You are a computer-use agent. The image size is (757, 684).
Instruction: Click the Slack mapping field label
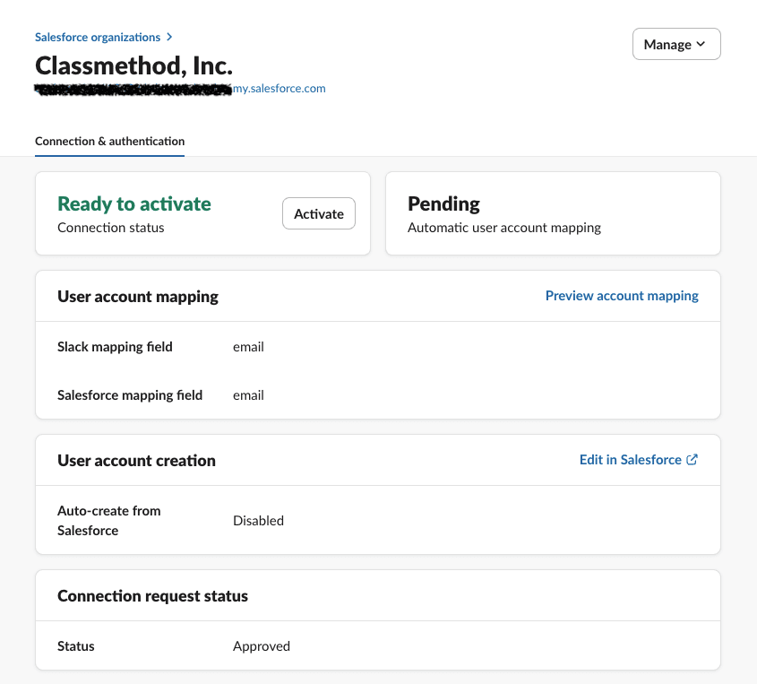pos(115,347)
